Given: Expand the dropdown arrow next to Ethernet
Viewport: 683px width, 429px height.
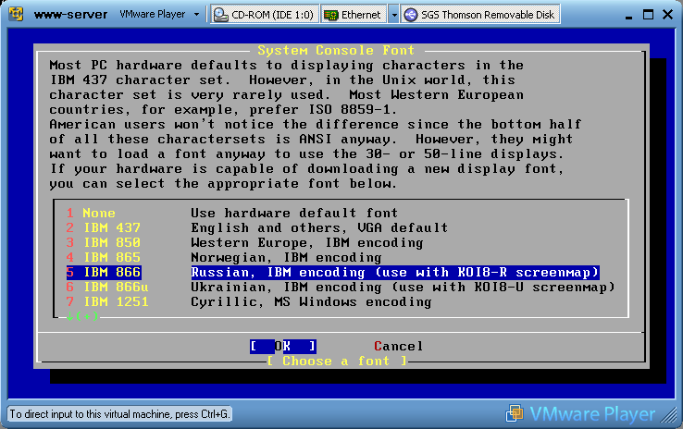Looking at the screenshot, I should point(393,15).
